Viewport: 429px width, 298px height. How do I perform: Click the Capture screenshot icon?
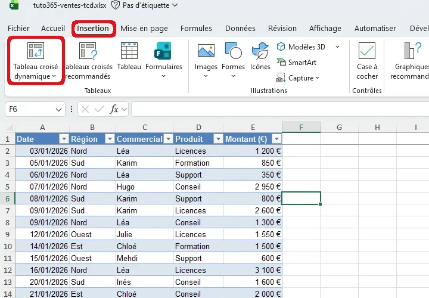point(281,77)
